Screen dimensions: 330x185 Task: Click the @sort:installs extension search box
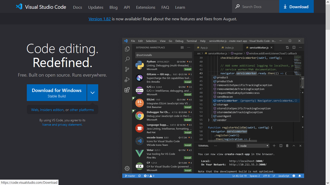pyautogui.click(x=164, y=55)
